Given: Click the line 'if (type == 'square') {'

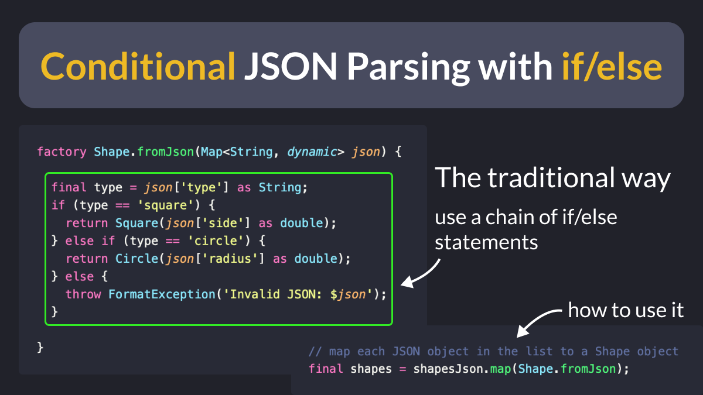Looking at the screenshot, I should pyautogui.click(x=134, y=205).
